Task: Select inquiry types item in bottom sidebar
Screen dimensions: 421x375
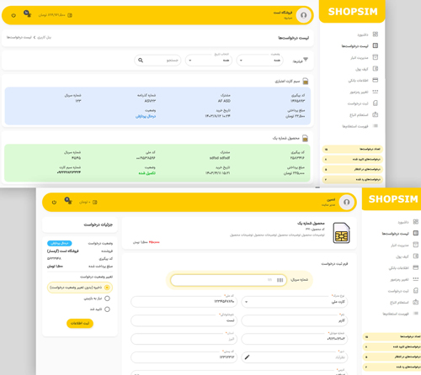Action: point(404,303)
